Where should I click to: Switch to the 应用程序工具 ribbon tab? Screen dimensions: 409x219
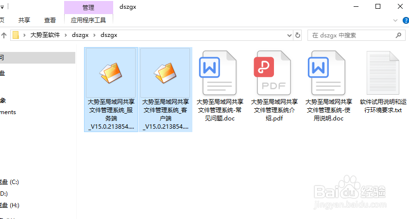tap(88, 20)
